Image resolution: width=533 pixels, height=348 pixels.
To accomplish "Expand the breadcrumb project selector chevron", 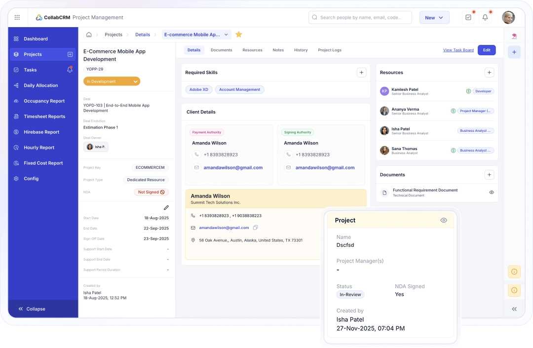I will pyautogui.click(x=226, y=35).
